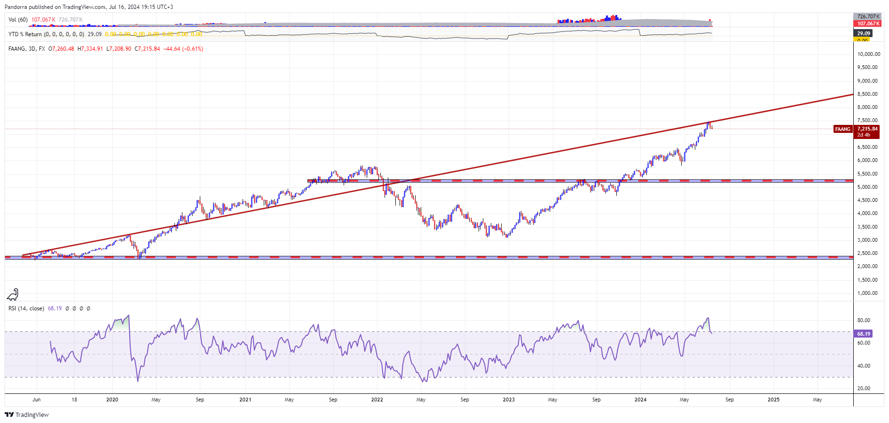Click the close value C7,215.84

pyautogui.click(x=148, y=49)
